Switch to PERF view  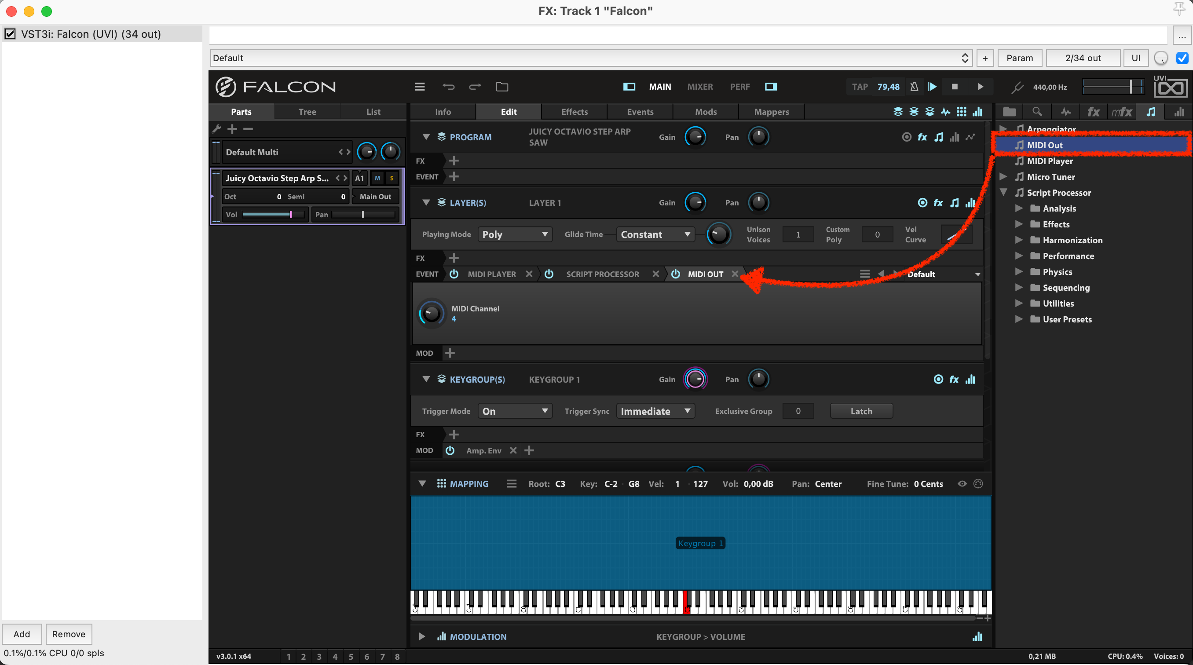pos(739,87)
